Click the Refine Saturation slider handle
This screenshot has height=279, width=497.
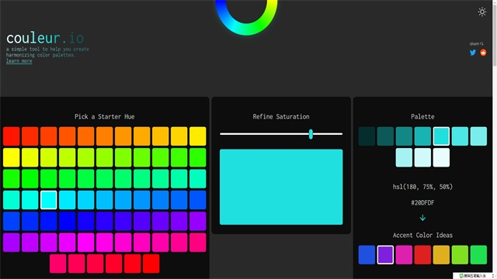coord(311,134)
